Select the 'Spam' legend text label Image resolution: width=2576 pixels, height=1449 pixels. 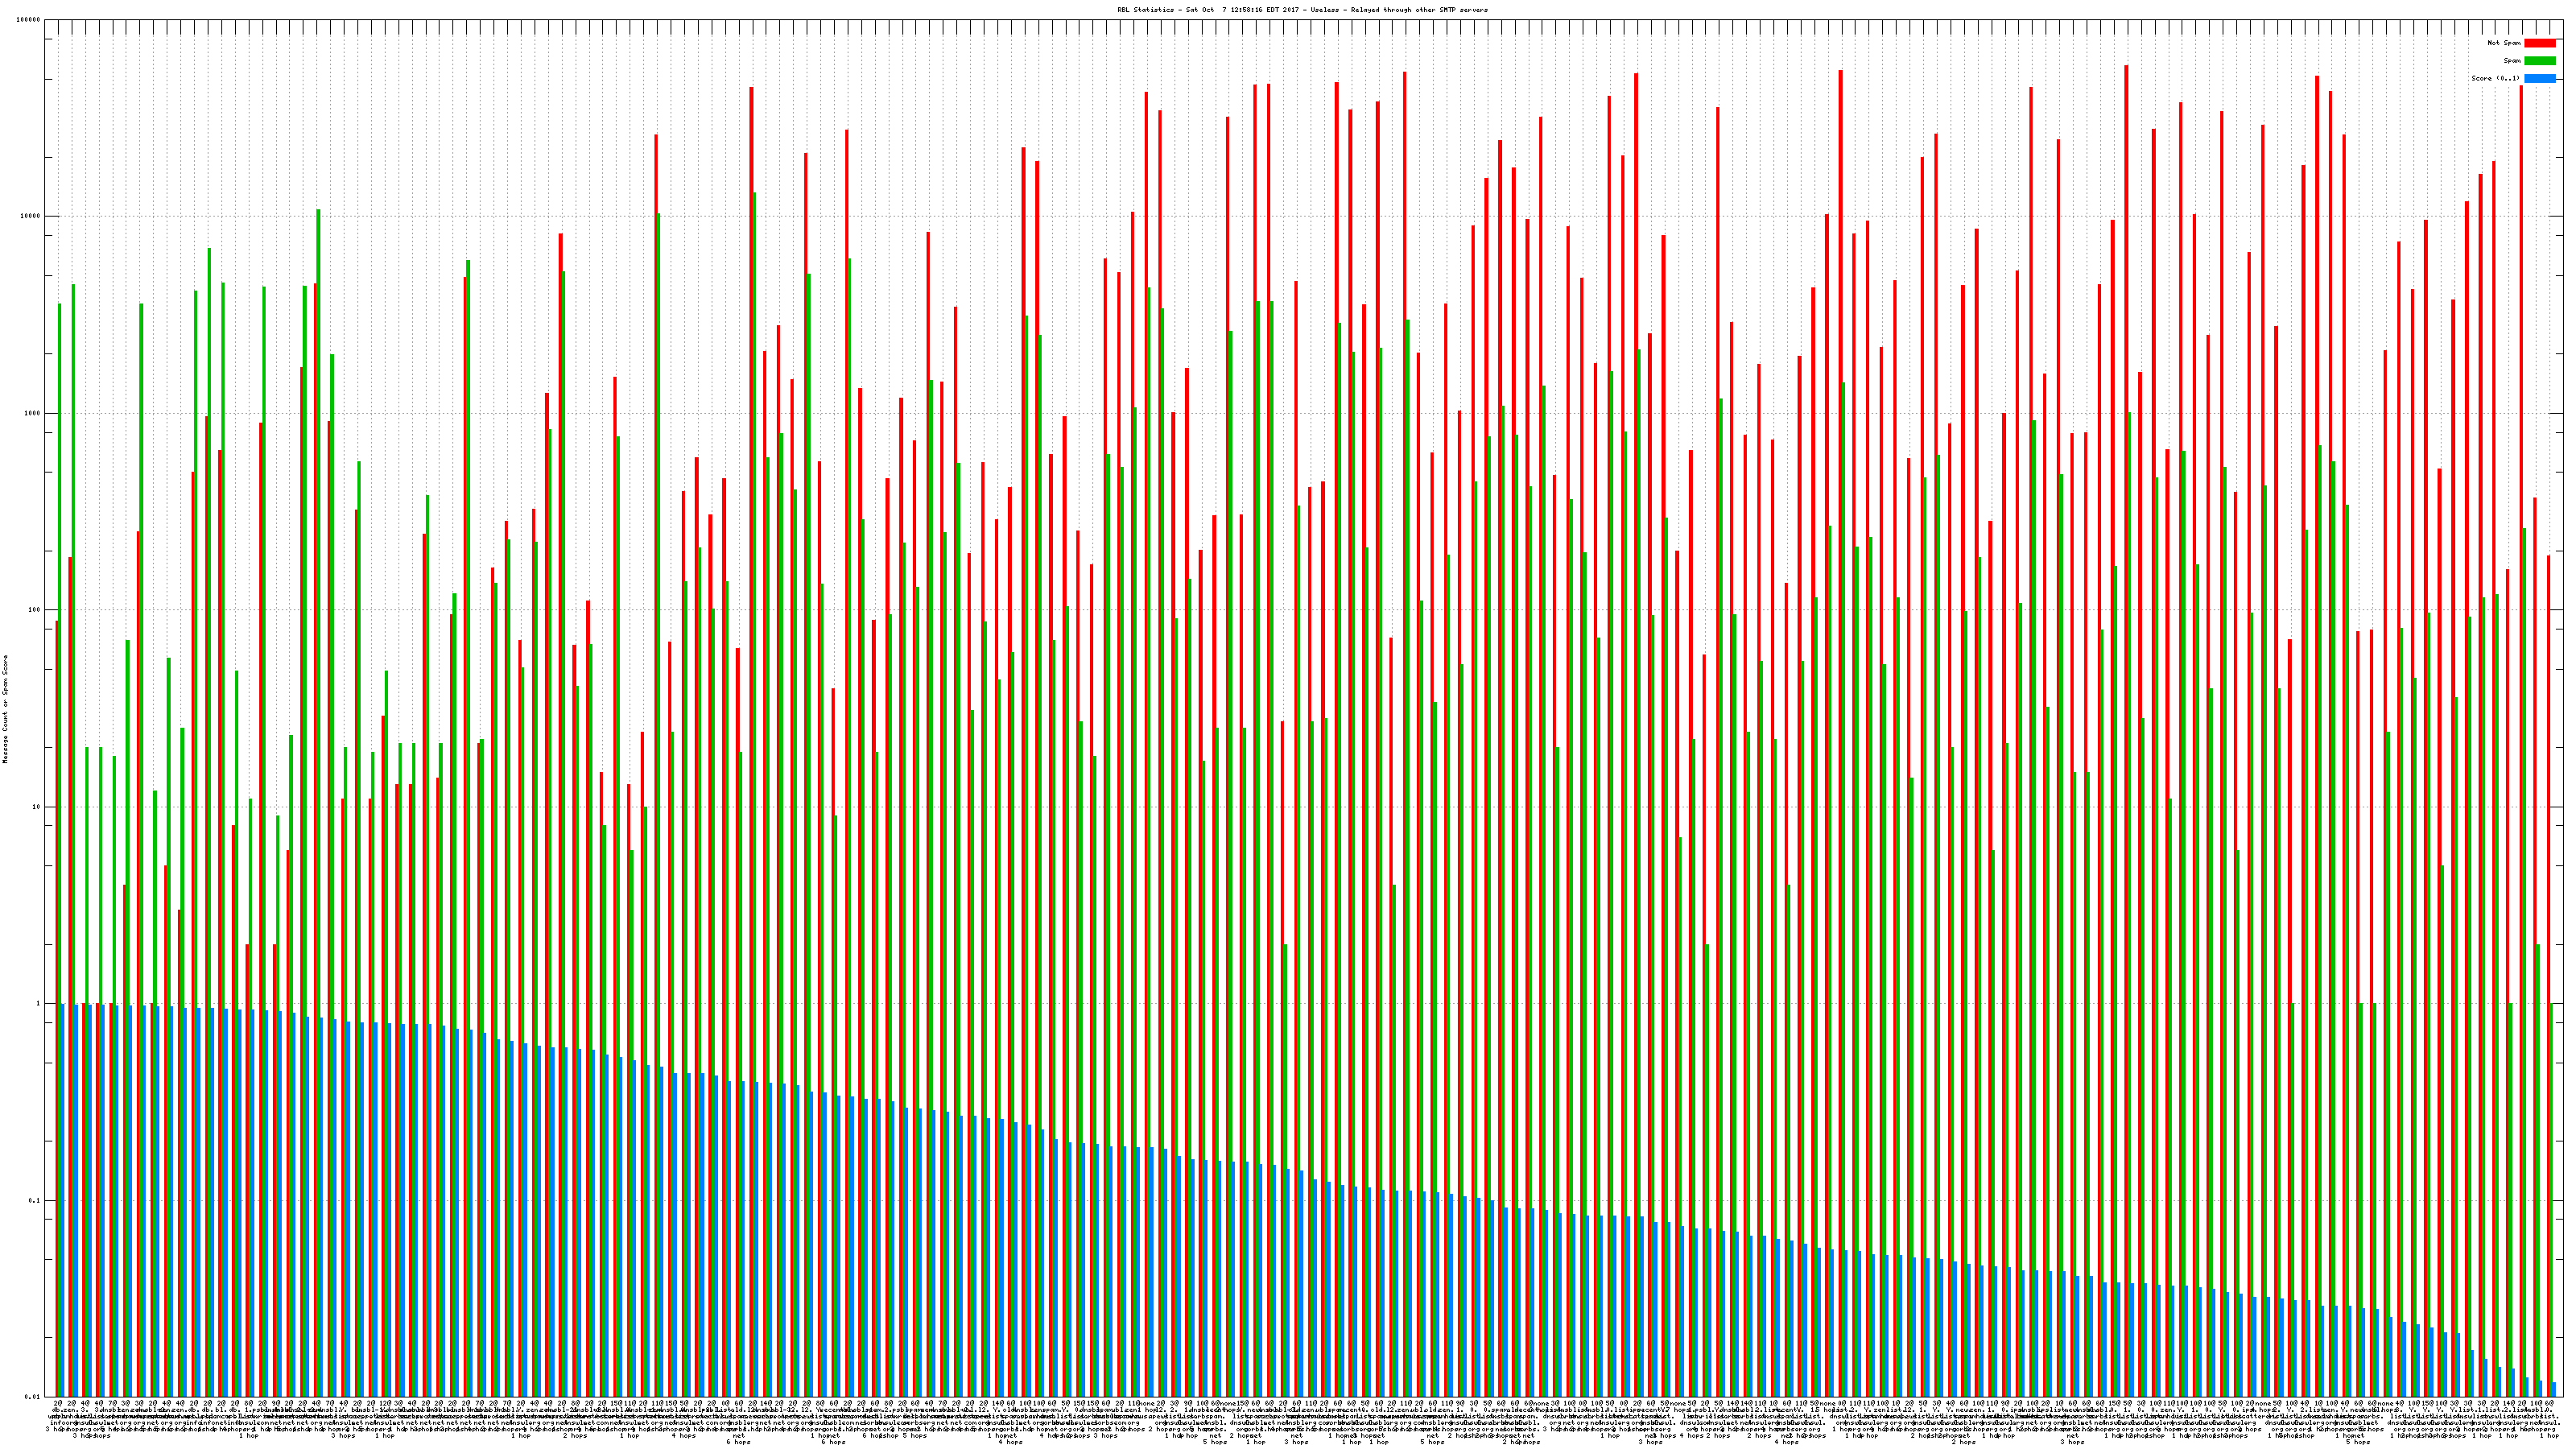(2512, 61)
